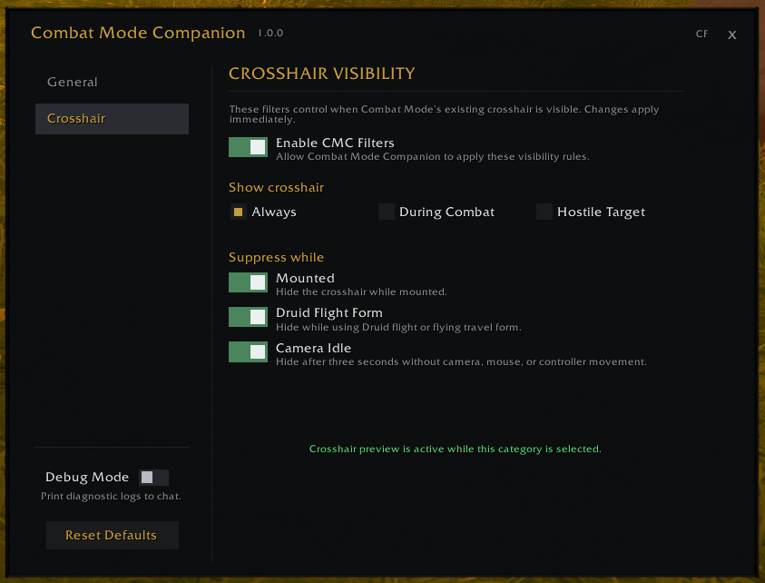The image size is (765, 583).
Task: Select the Always crosshair option
Action: point(238,212)
